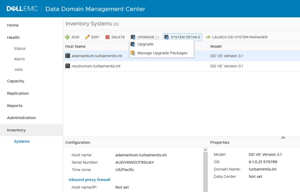
Task: Click the green Add icon
Action: [67, 37]
